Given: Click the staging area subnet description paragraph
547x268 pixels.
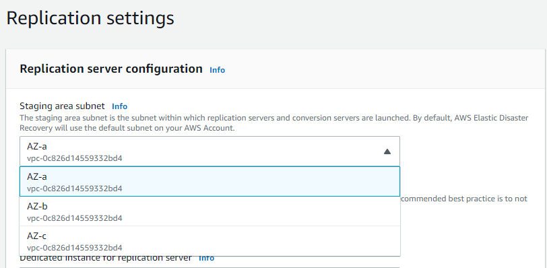Looking at the screenshot, I should point(274,123).
